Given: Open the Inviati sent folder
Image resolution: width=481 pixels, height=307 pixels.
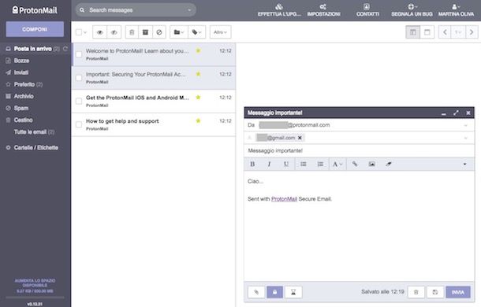Looking at the screenshot, I should [21, 72].
